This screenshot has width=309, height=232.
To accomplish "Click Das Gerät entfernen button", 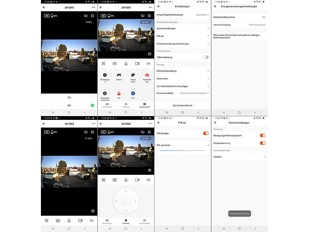I will pyautogui.click(x=182, y=105).
